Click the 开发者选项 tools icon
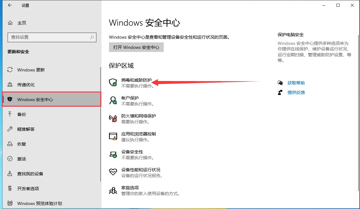Screen dimensions: 360x209 pyautogui.click(x=10, y=188)
